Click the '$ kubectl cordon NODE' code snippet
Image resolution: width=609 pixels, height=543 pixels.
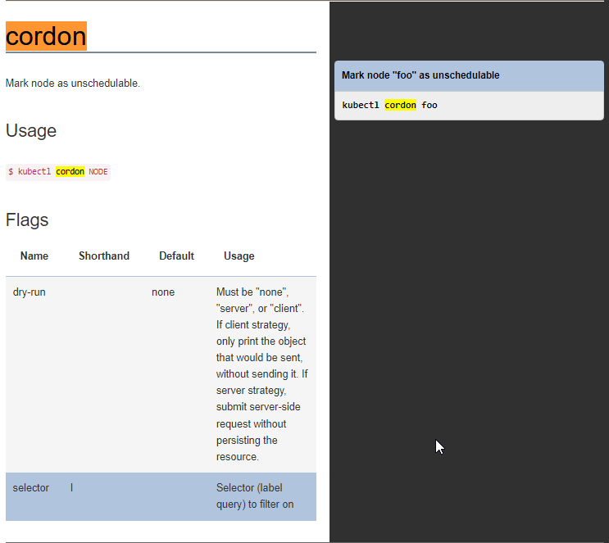(x=58, y=172)
